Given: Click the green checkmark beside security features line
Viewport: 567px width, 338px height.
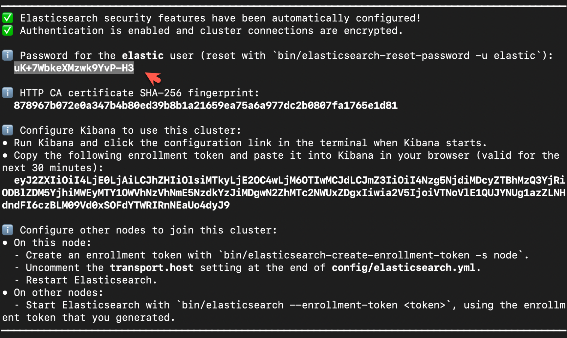Looking at the screenshot, I should click(8, 18).
